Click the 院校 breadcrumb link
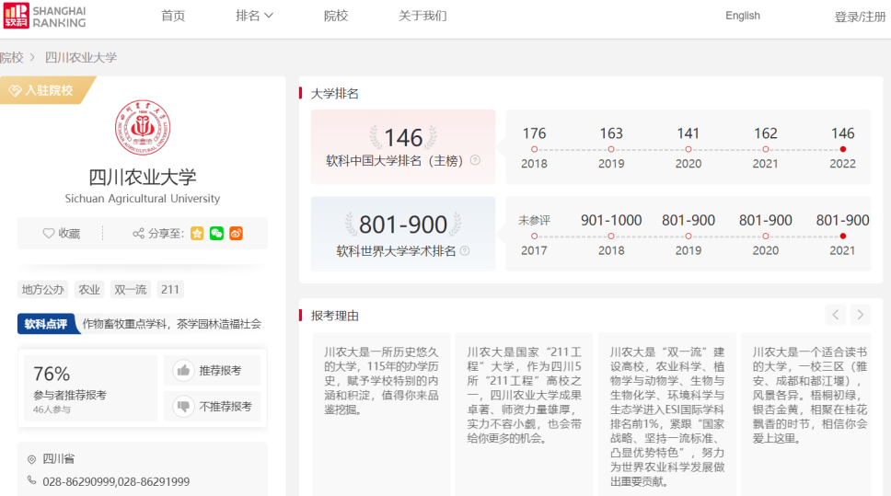The height and width of the screenshot is (496, 891). tap(11, 57)
